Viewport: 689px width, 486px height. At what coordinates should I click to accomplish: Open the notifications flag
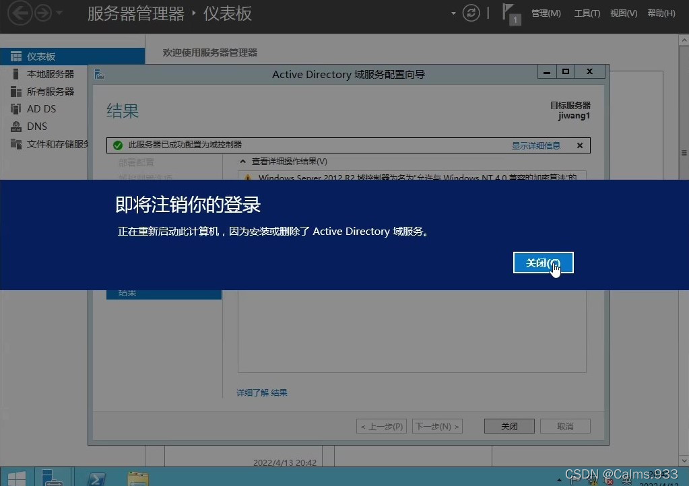pyautogui.click(x=511, y=13)
